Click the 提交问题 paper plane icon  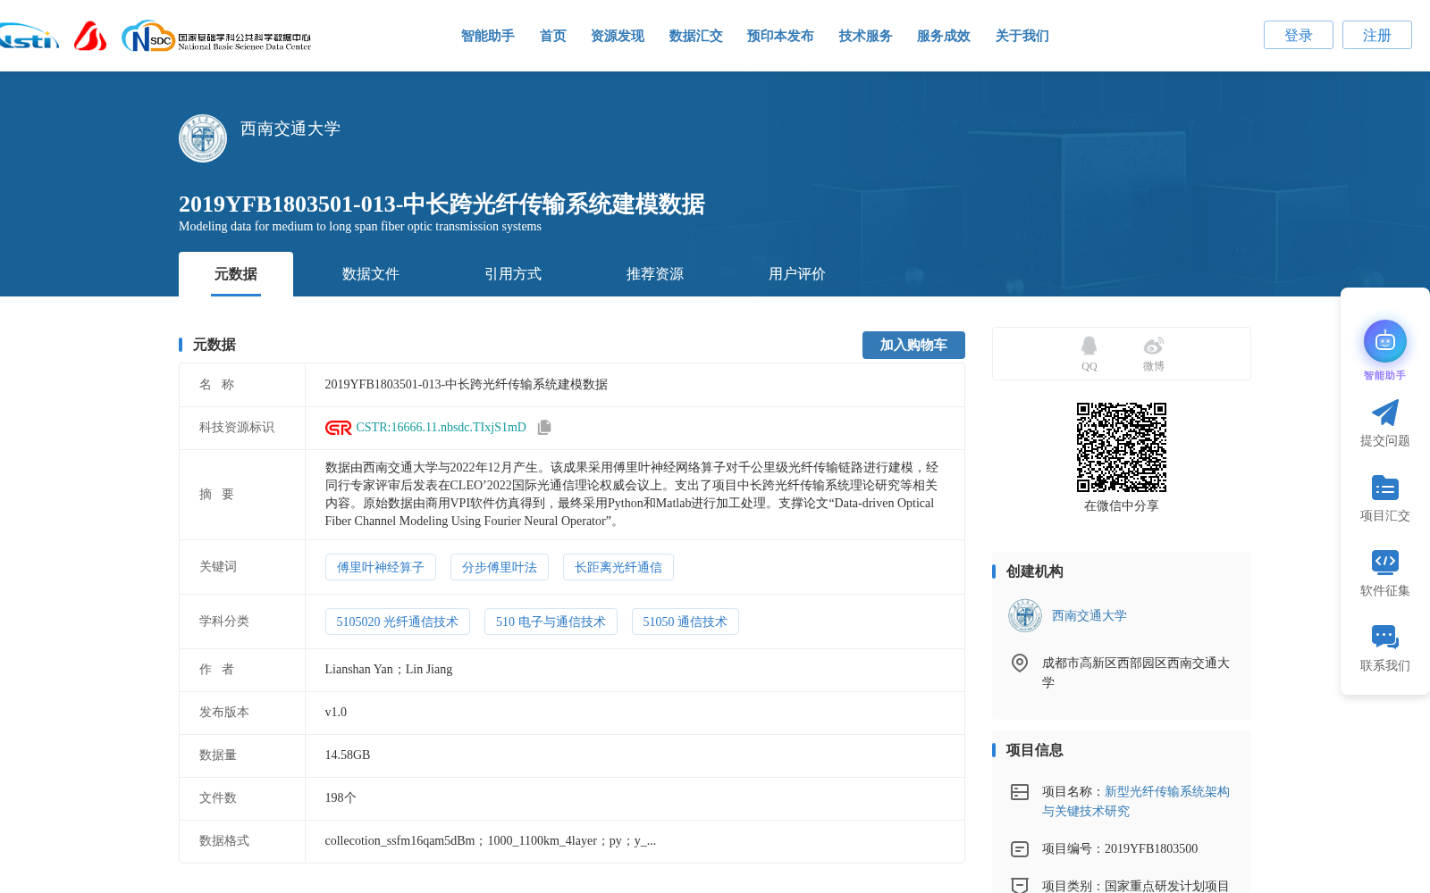click(1384, 413)
